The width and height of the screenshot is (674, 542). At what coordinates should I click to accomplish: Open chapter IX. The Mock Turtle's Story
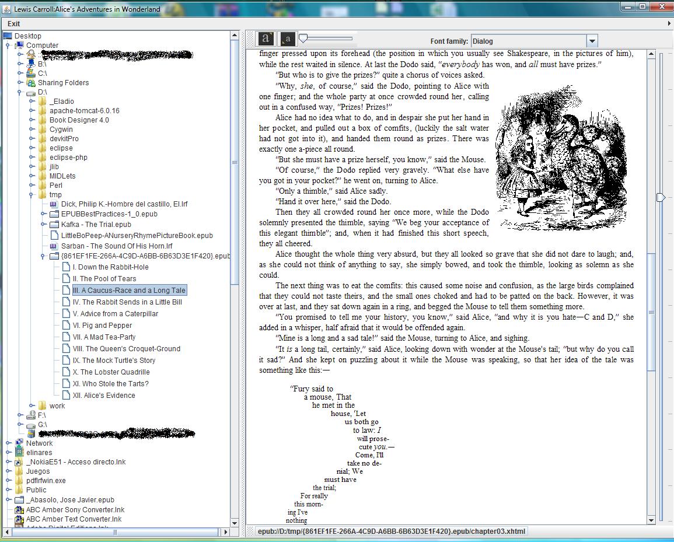pos(114,360)
